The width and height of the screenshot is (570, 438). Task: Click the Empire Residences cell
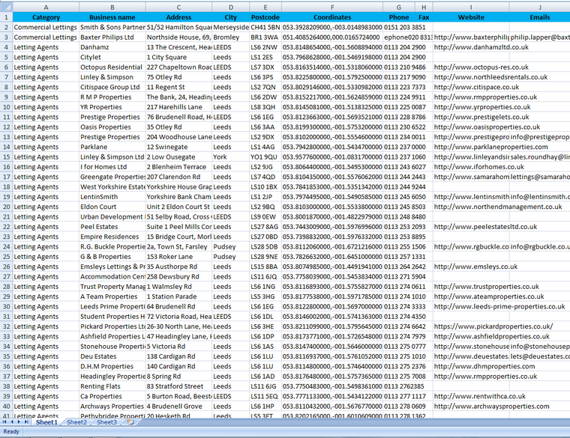pos(112,237)
